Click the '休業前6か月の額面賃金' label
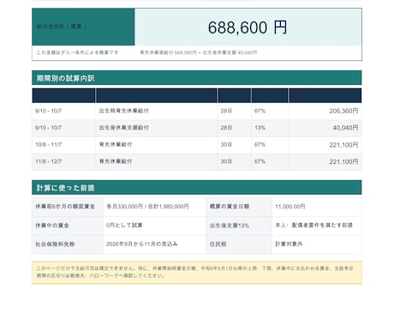 coord(65,207)
